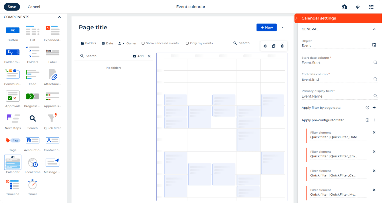
Task: Select the Quick filter component
Action: click(52, 119)
